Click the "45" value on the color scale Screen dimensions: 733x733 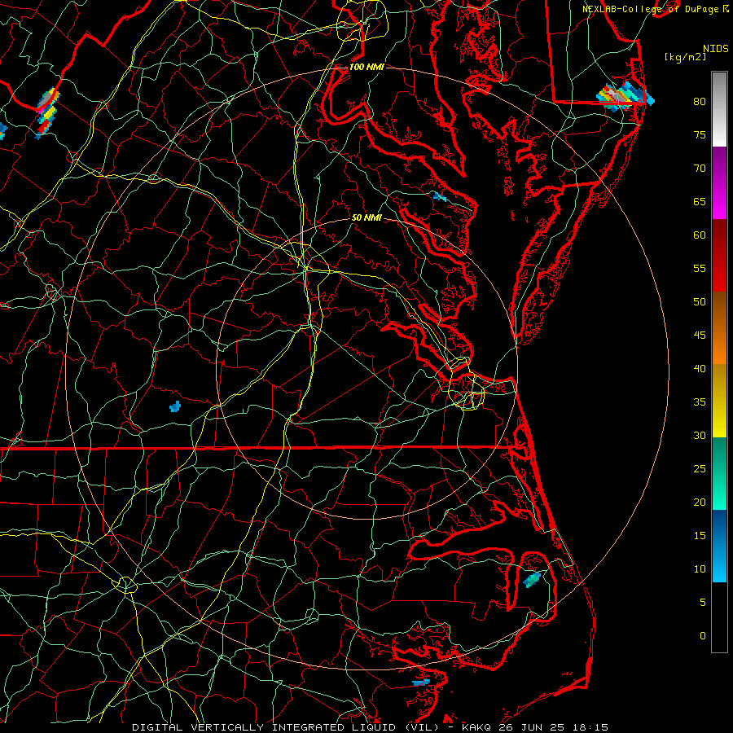[700, 336]
